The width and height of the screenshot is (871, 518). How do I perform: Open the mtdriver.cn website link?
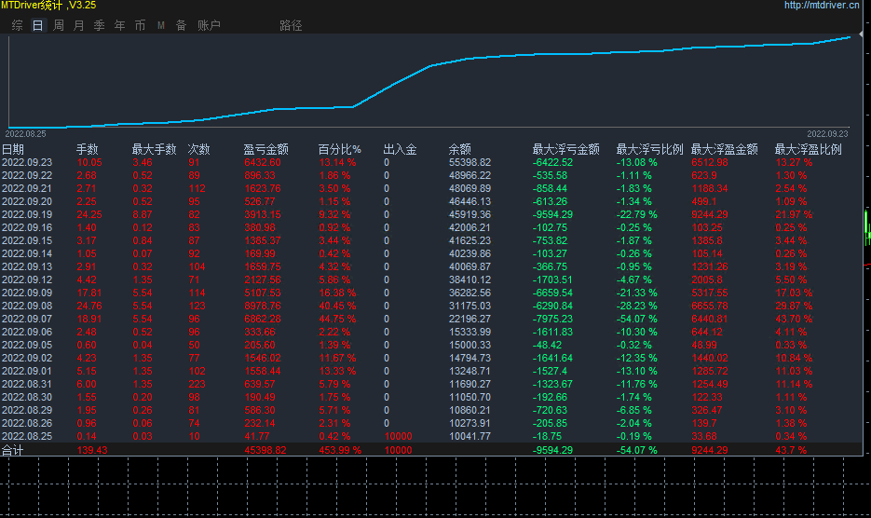click(821, 6)
